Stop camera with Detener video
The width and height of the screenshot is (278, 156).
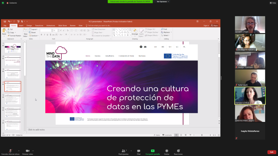pyautogui.click(x=27, y=151)
